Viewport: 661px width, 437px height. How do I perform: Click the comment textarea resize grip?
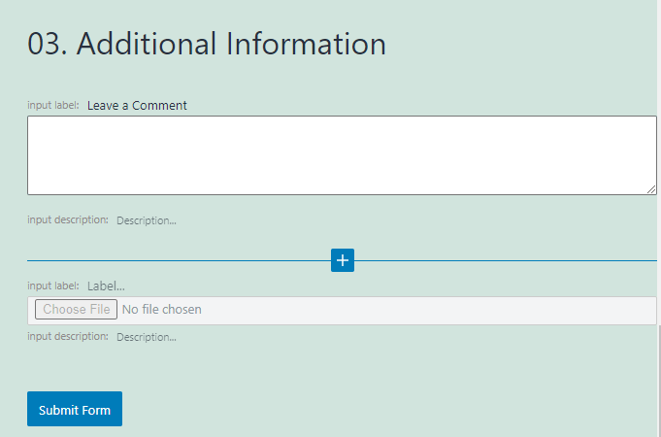click(x=651, y=189)
